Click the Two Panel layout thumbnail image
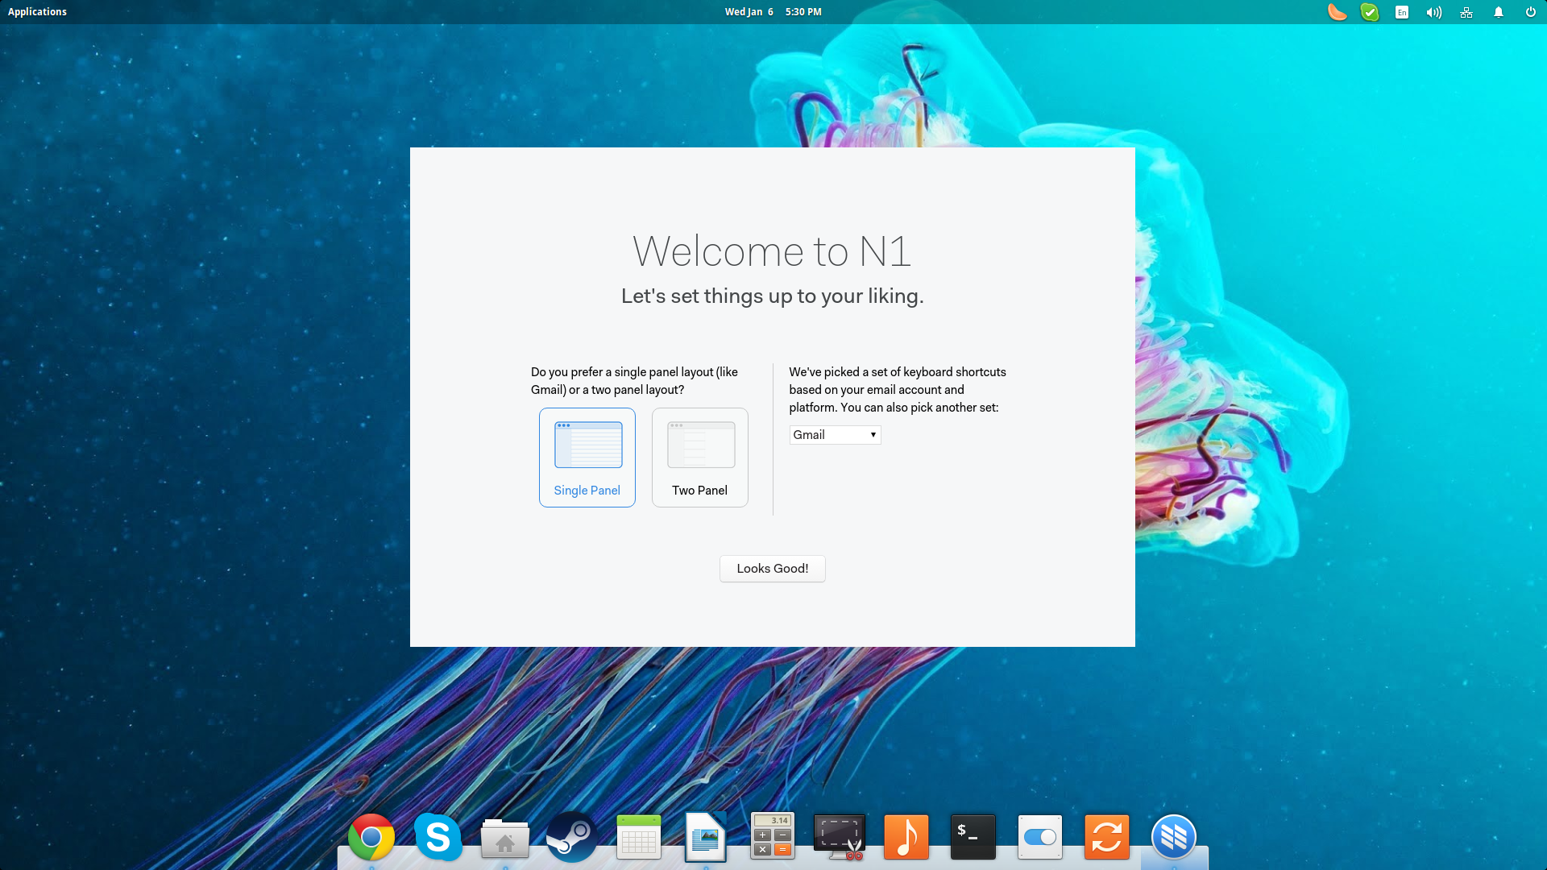Viewport: 1547px width, 870px height. [701, 445]
